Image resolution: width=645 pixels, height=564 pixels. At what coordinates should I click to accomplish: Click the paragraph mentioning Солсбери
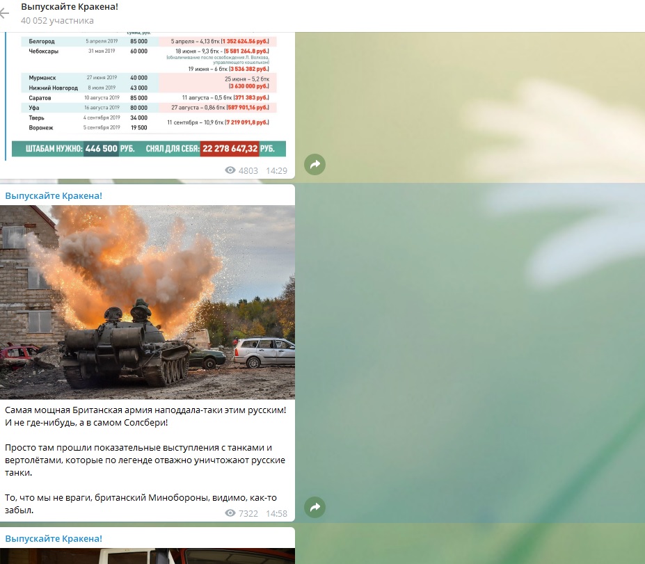point(145,416)
